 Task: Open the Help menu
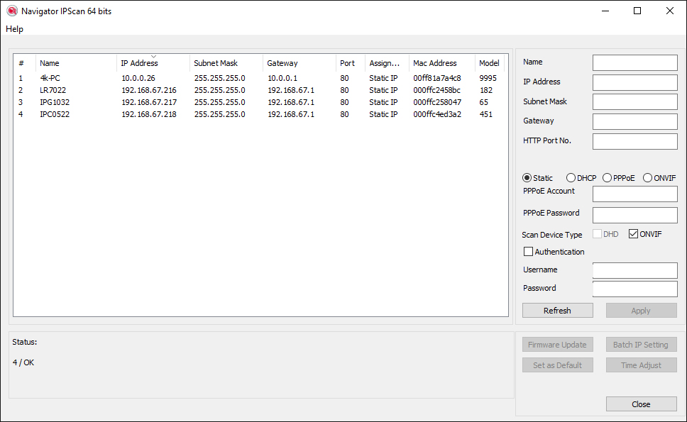(x=14, y=29)
